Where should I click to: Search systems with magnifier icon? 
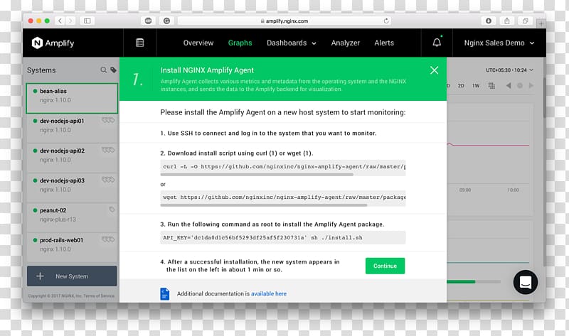pyautogui.click(x=103, y=70)
